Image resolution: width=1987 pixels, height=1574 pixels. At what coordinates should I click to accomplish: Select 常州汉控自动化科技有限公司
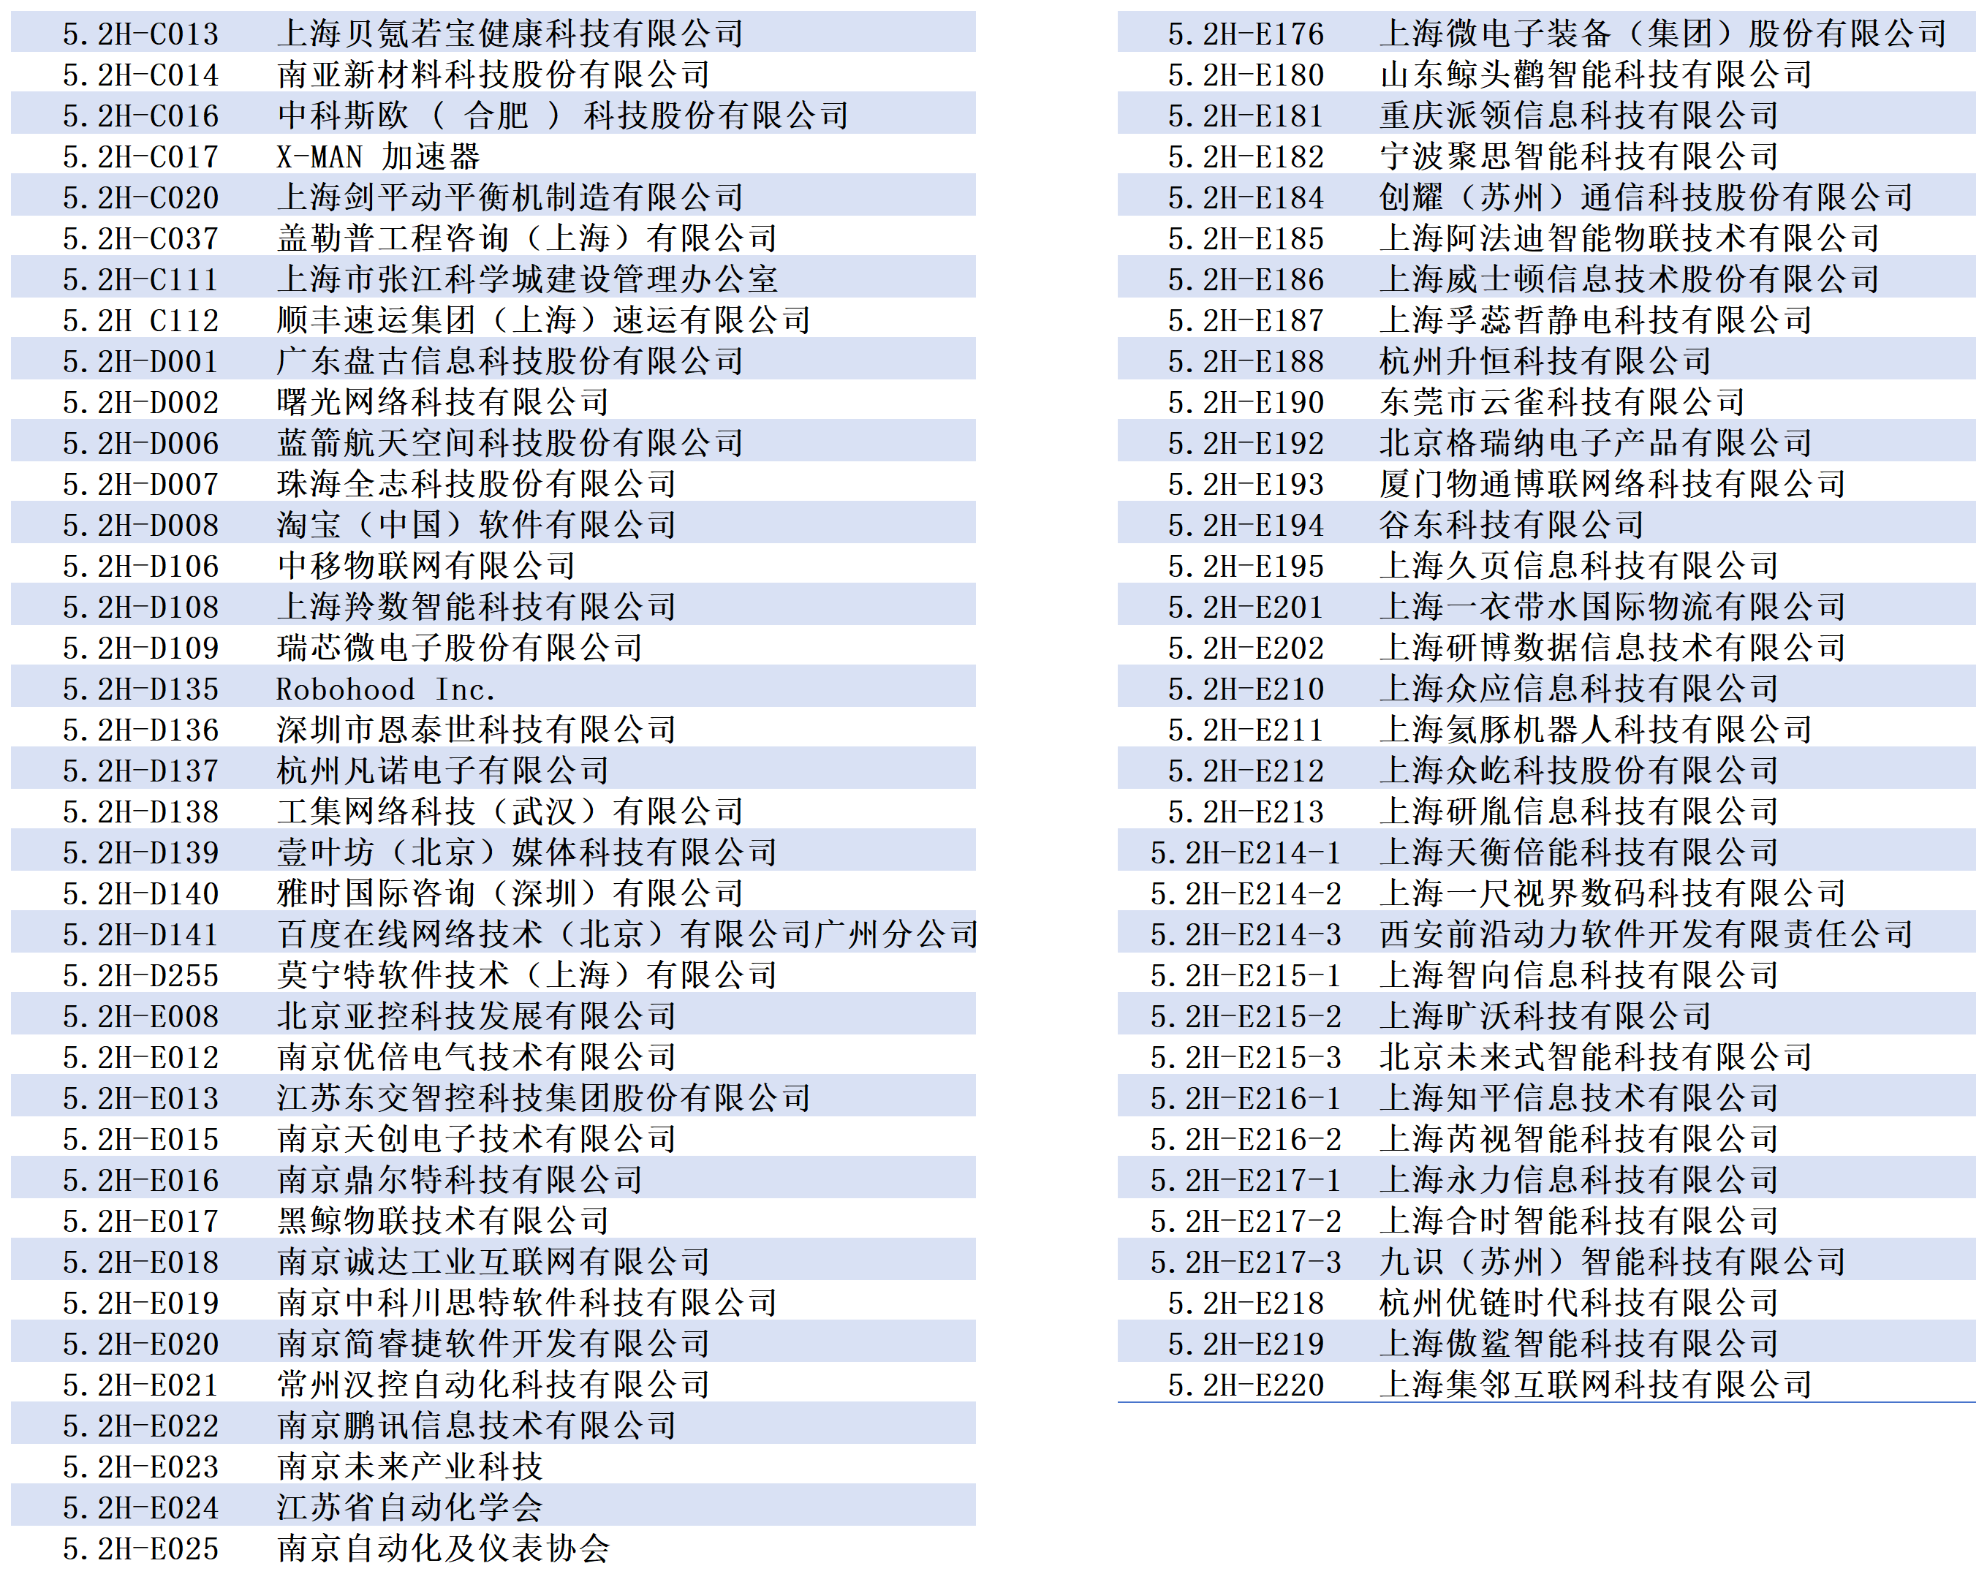pyautogui.click(x=493, y=1384)
